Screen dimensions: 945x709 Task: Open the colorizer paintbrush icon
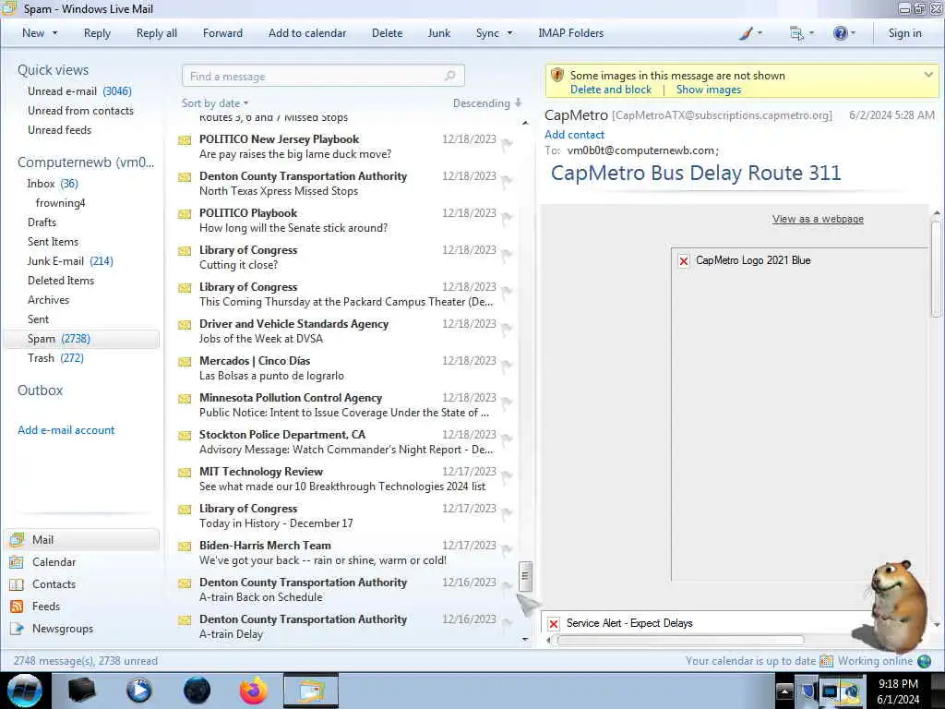746,33
